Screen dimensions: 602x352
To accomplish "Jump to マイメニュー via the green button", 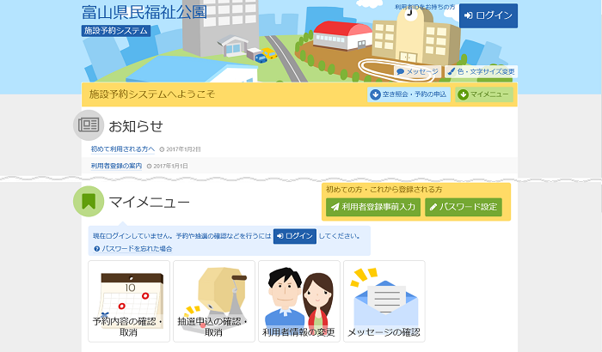I will click(x=484, y=94).
